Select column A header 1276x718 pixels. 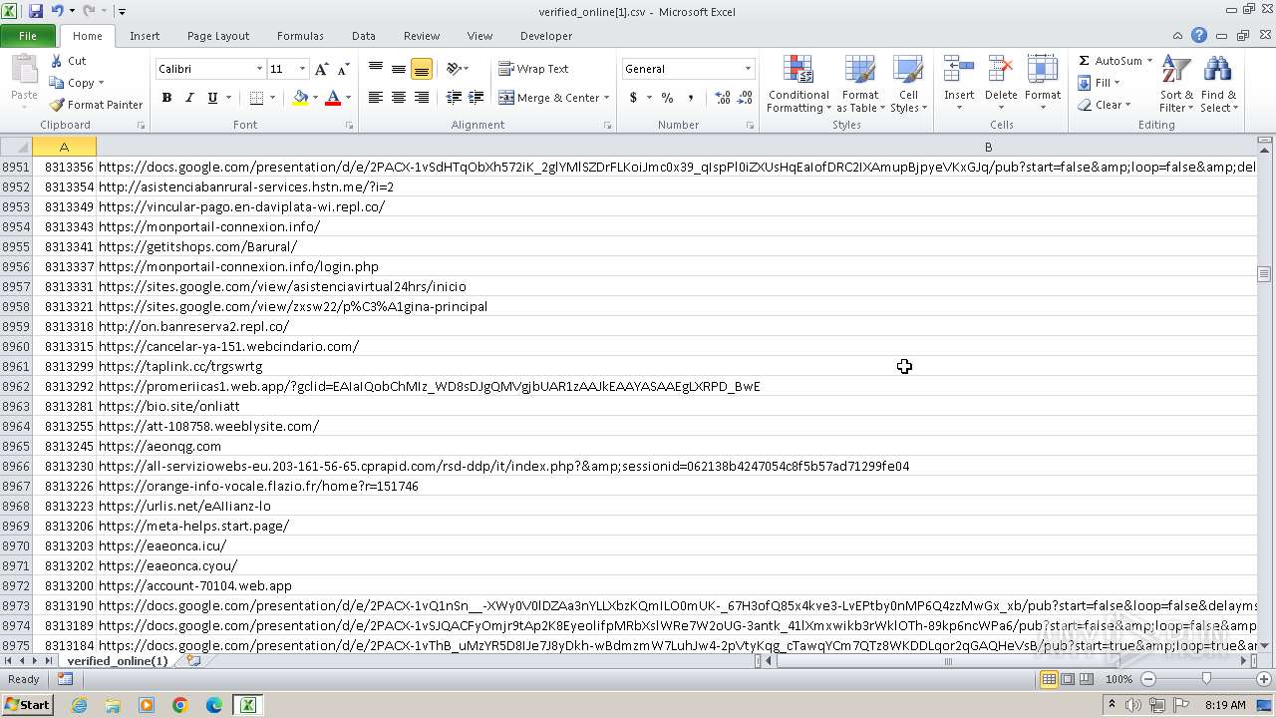click(x=64, y=147)
